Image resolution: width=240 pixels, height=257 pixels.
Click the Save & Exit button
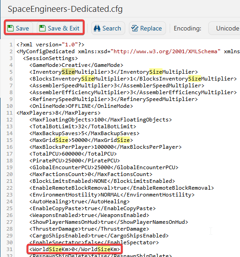60,28
